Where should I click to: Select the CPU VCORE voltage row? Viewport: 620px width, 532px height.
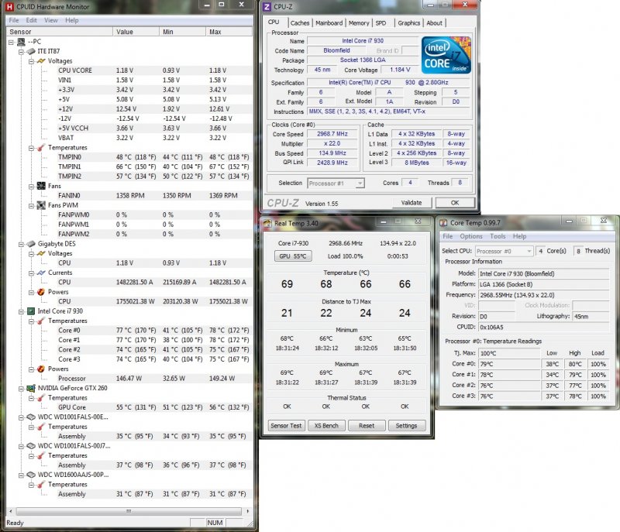[154, 70]
